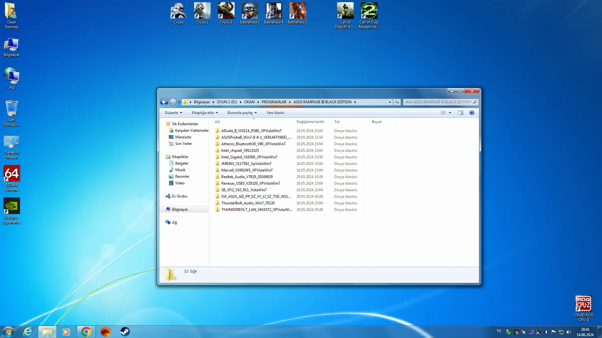Expand arrow after ASUS RAMPAGE III BLACK EDITION
This screenshot has width=602, height=338.
[x=355, y=102]
